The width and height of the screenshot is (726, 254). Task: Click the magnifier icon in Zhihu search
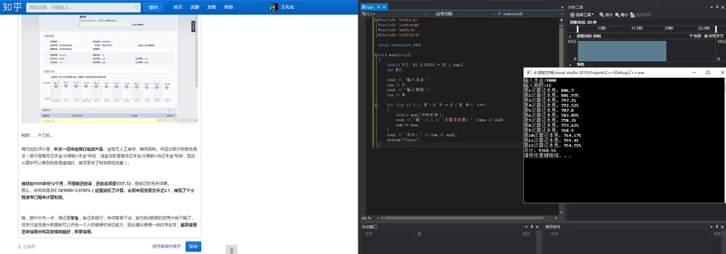(137, 8)
